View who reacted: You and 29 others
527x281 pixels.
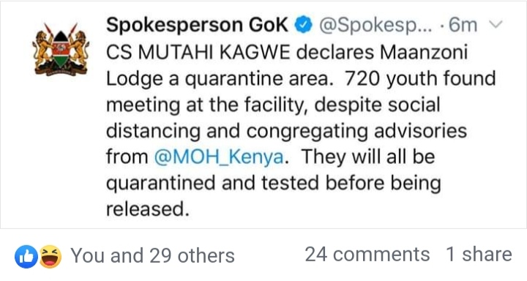(152, 255)
